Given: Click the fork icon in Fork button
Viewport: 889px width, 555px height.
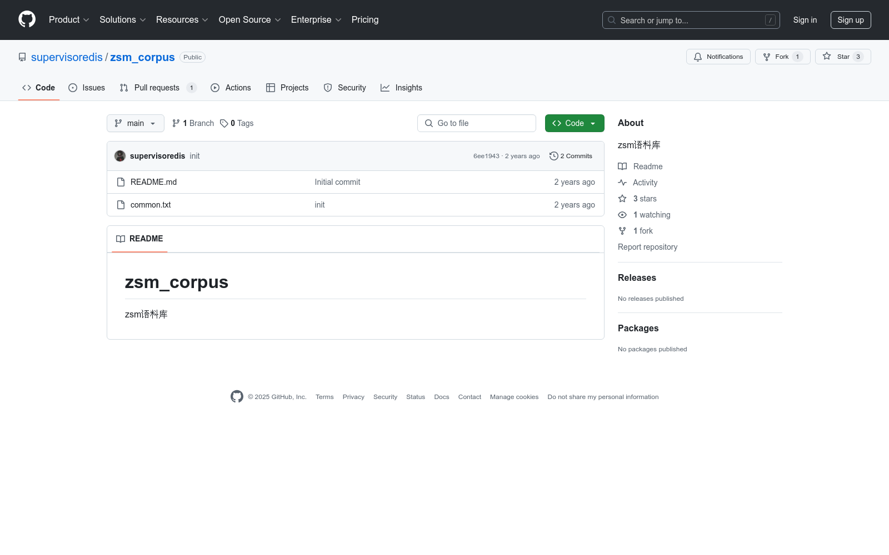Looking at the screenshot, I should 767,57.
